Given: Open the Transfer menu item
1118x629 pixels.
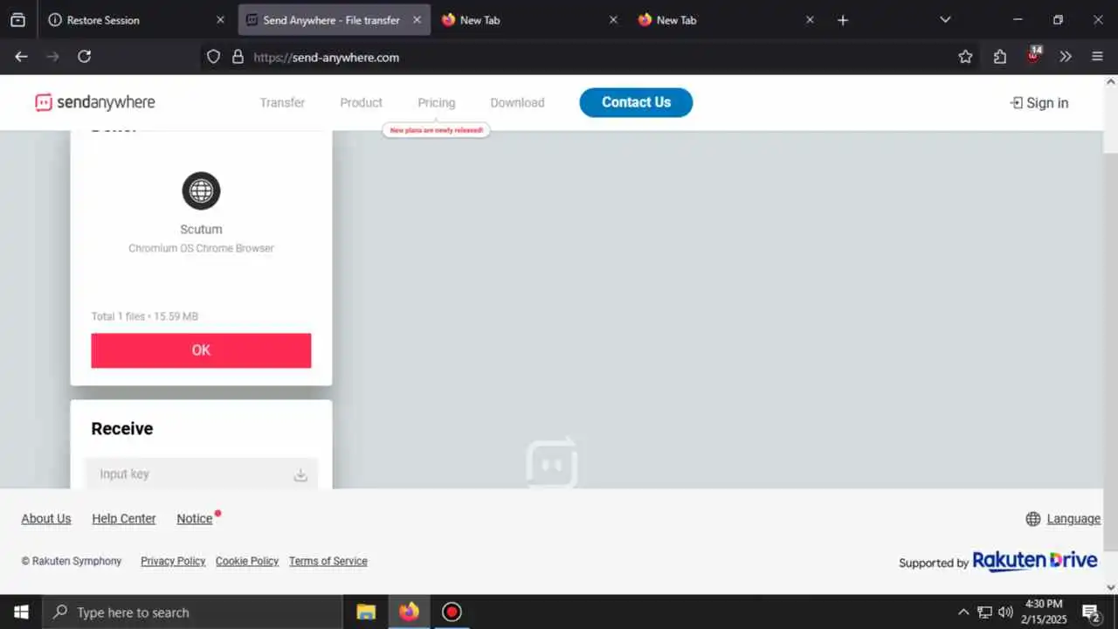Looking at the screenshot, I should [x=282, y=102].
